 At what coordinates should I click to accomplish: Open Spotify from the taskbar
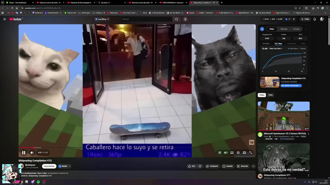click(38, 182)
